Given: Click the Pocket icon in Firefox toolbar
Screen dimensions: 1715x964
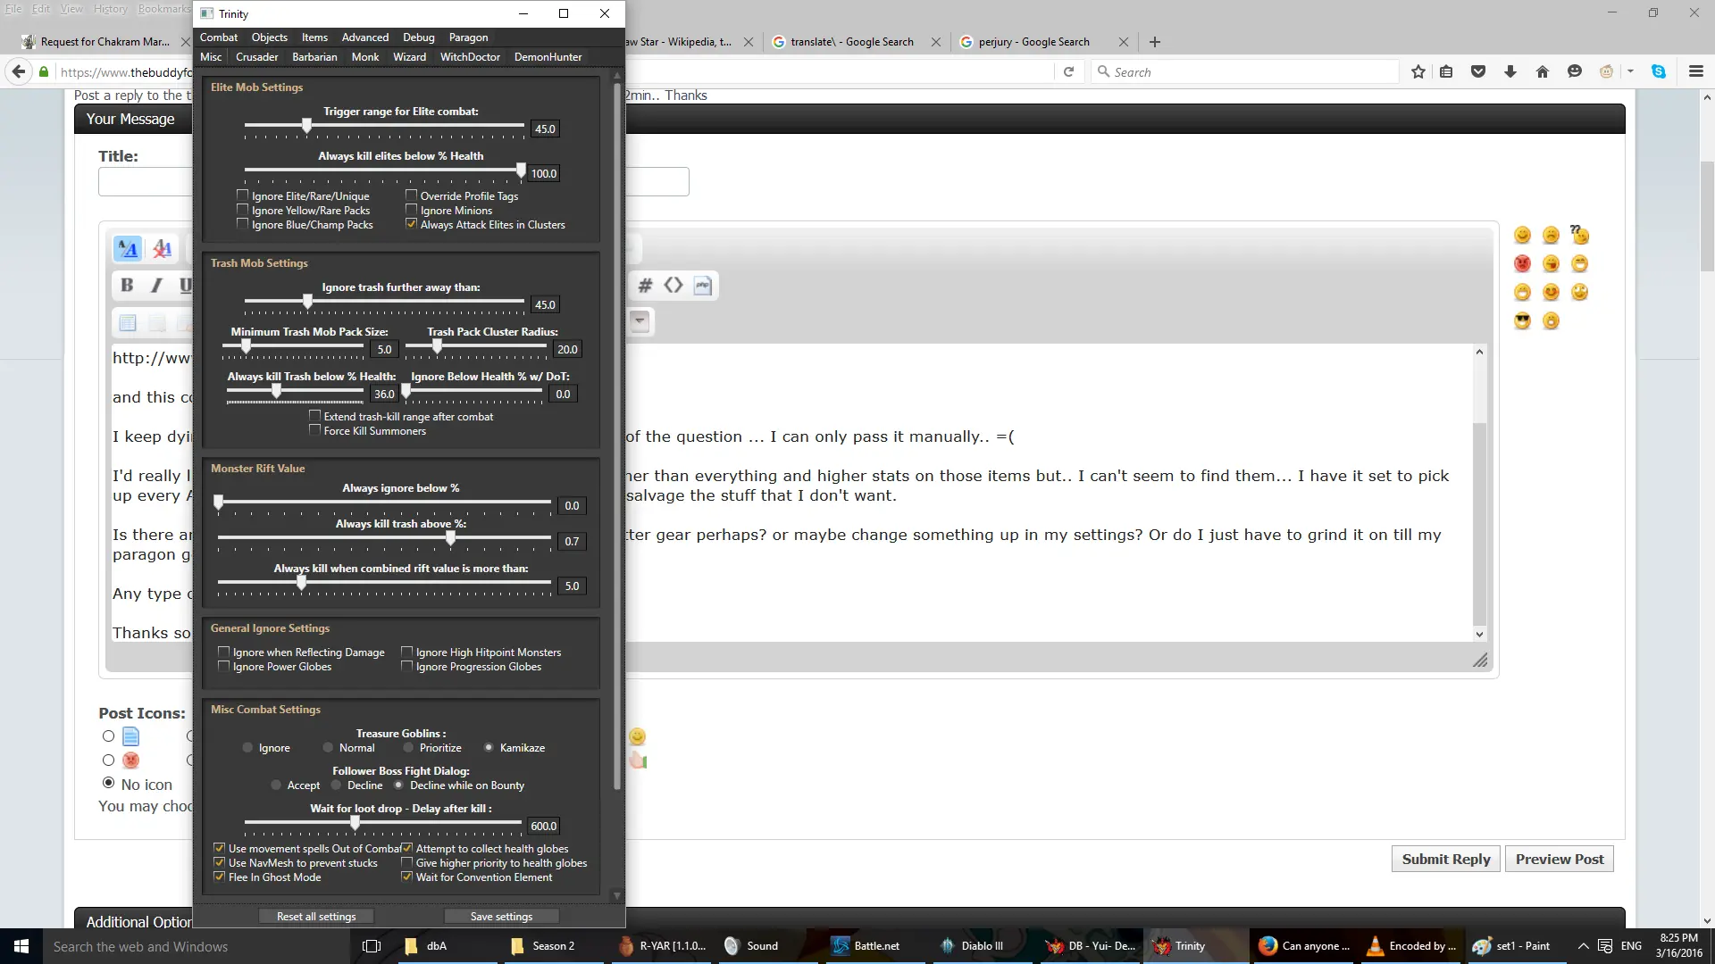Looking at the screenshot, I should tap(1478, 72).
